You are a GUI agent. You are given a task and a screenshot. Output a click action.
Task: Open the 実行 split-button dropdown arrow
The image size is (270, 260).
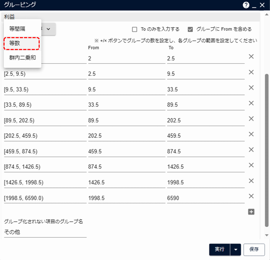pyautogui.click(x=236, y=249)
